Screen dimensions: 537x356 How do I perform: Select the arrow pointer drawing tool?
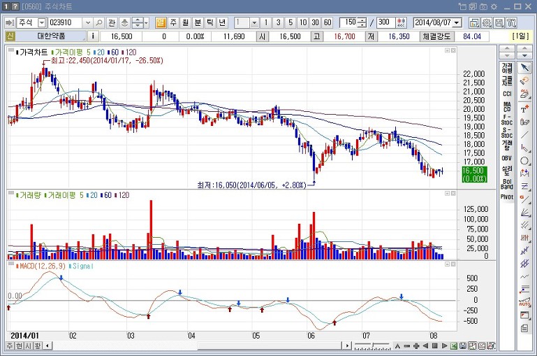[x=524, y=68]
